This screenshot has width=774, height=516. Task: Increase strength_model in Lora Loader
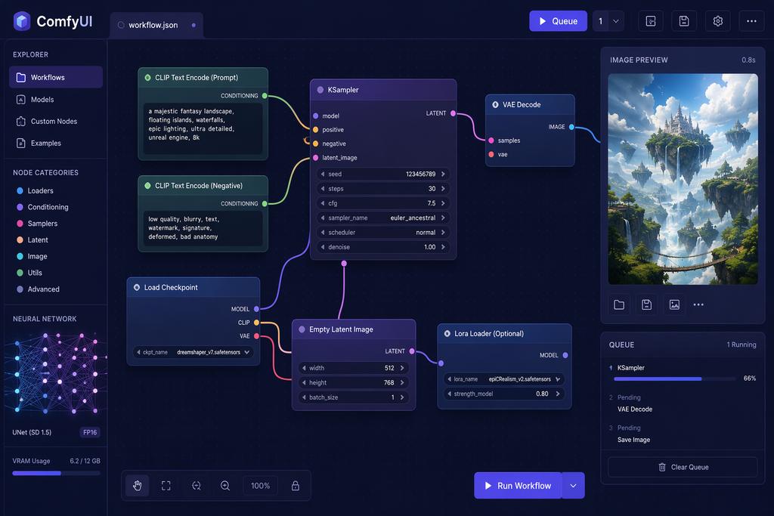click(558, 394)
